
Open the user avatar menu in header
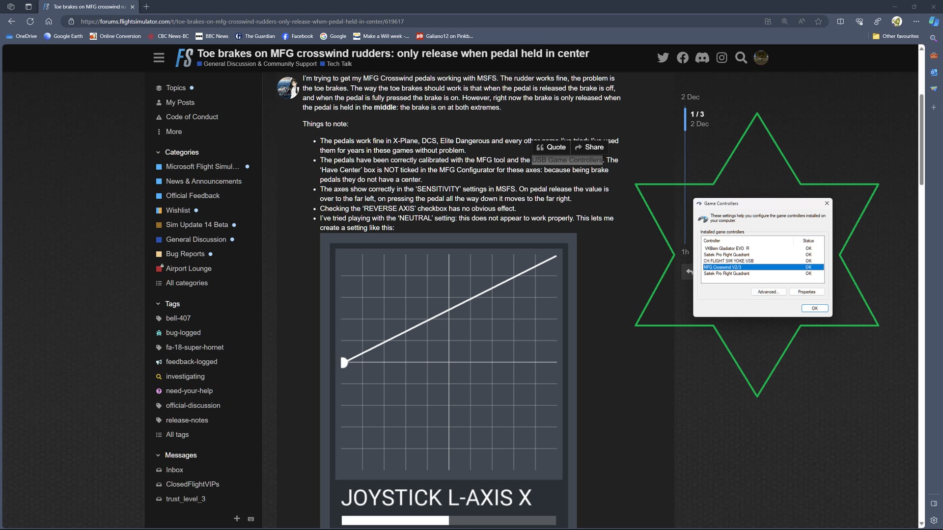pos(761,58)
